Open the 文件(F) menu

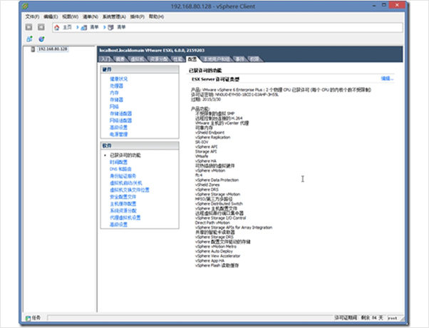[32, 16]
